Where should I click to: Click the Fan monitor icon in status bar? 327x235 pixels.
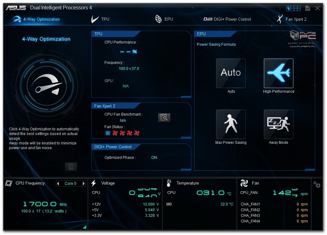point(244,183)
